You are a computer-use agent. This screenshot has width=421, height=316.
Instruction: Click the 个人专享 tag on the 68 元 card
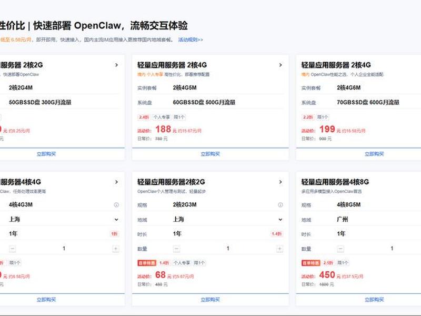click(x=182, y=263)
